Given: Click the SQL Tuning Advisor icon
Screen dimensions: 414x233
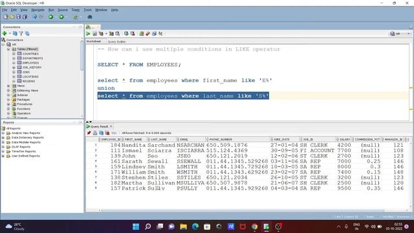Looking at the screenshot, I should (x=118, y=34).
